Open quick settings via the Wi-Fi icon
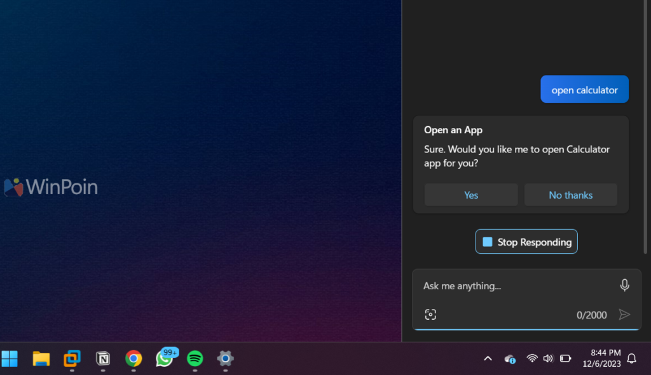651x375 pixels. click(531, 359)
